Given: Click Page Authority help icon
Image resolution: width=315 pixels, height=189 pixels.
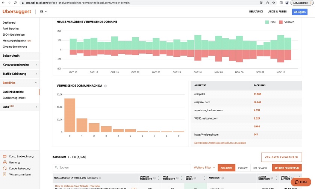Looking at the screenshot, I should tap(177, 178).
